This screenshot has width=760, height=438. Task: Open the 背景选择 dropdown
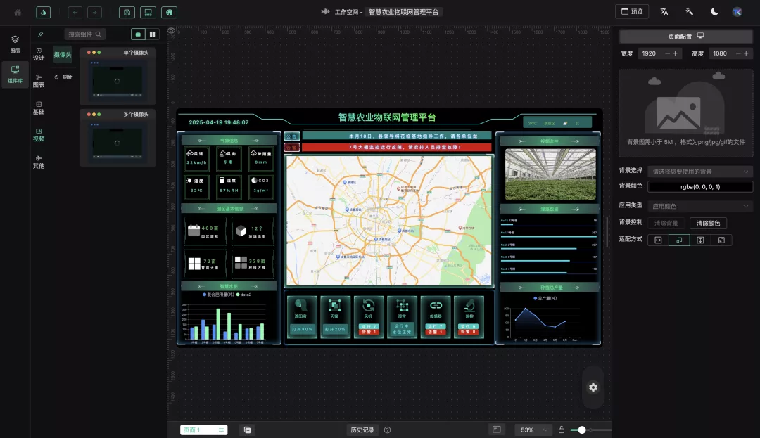(699, 172)
